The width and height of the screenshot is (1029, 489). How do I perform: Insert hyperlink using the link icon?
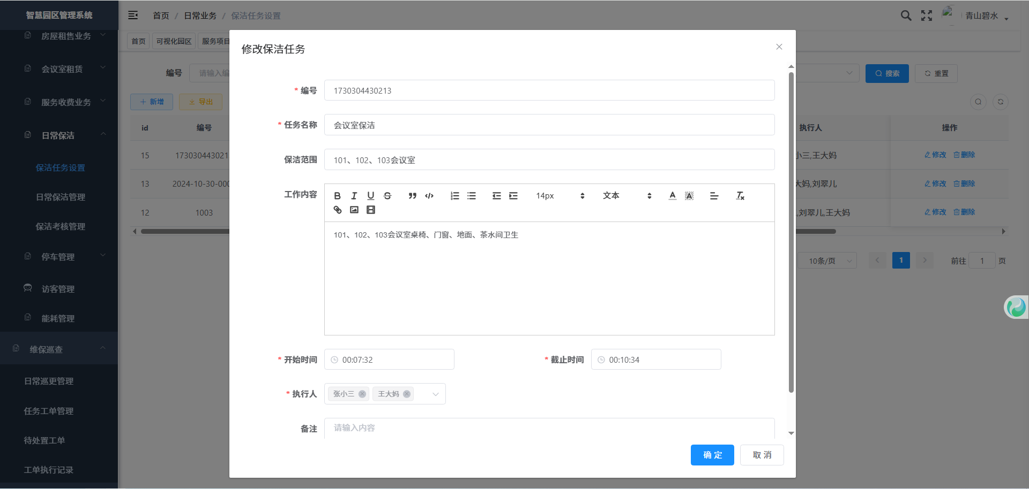click(x=338, y=210)
